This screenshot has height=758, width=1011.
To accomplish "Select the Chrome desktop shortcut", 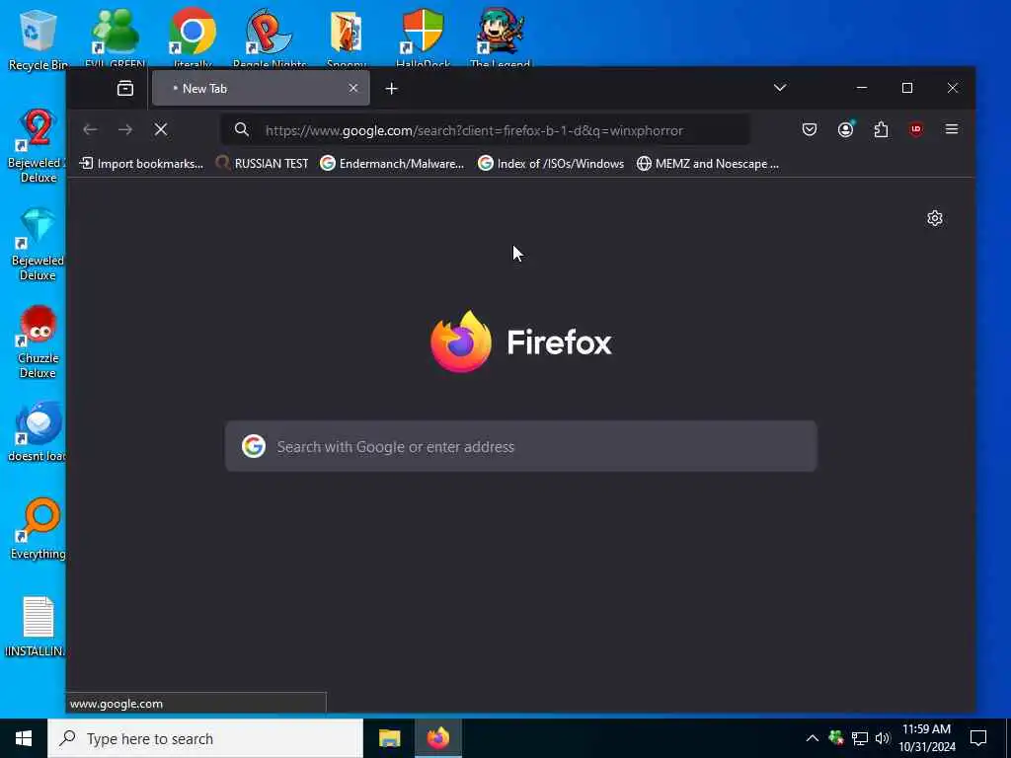I will tap(193, 38).
